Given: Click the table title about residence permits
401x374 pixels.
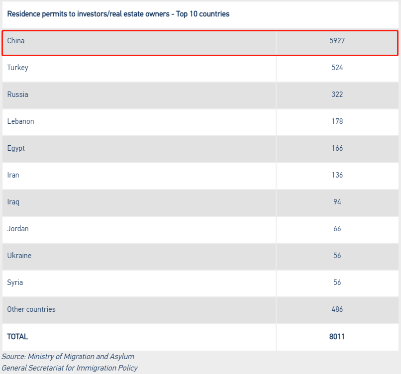Looking at the screenshot, I should tap(118, 14).
